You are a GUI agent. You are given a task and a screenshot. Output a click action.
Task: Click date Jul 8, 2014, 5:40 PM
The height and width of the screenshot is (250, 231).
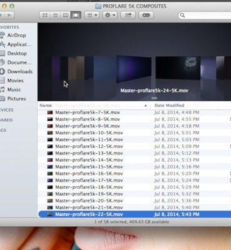coord(177,207)
